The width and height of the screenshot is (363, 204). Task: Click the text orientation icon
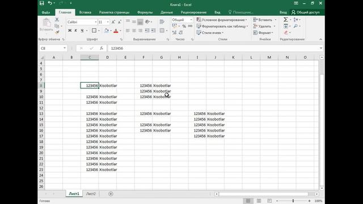[x=147, y=22]
